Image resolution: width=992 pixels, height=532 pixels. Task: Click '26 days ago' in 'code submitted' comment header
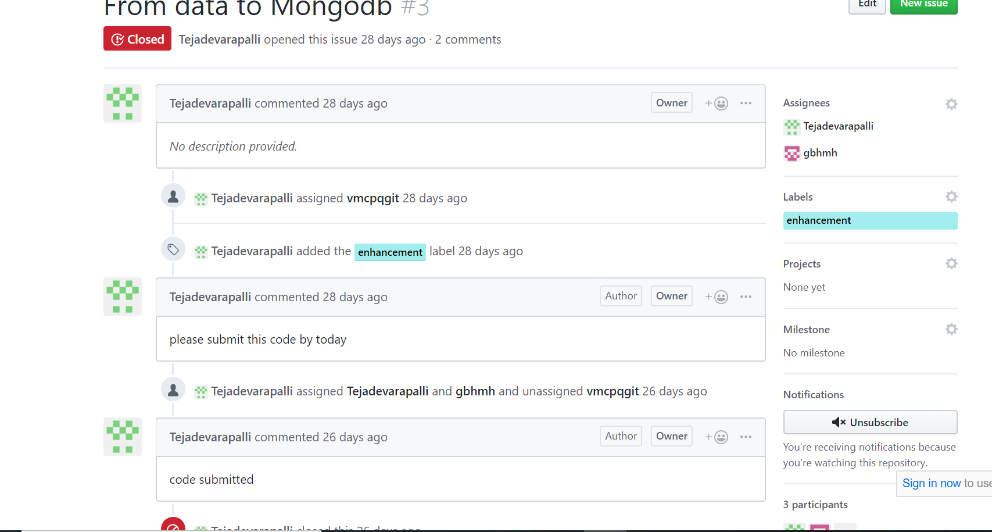pos(355,437)
